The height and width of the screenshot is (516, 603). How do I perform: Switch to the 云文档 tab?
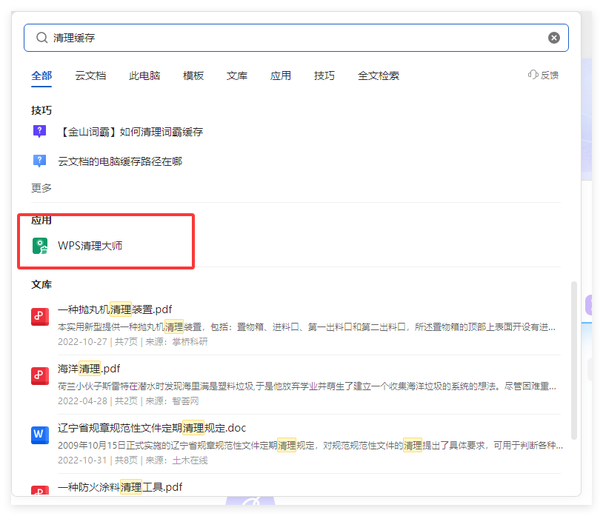[90, 75]
